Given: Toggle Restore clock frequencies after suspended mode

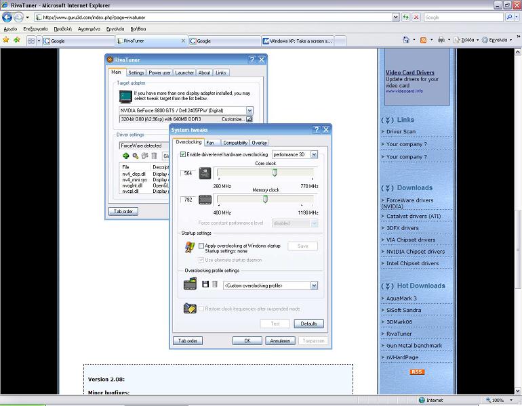Looking at the screenshot, I should click(x=201, y=309).
